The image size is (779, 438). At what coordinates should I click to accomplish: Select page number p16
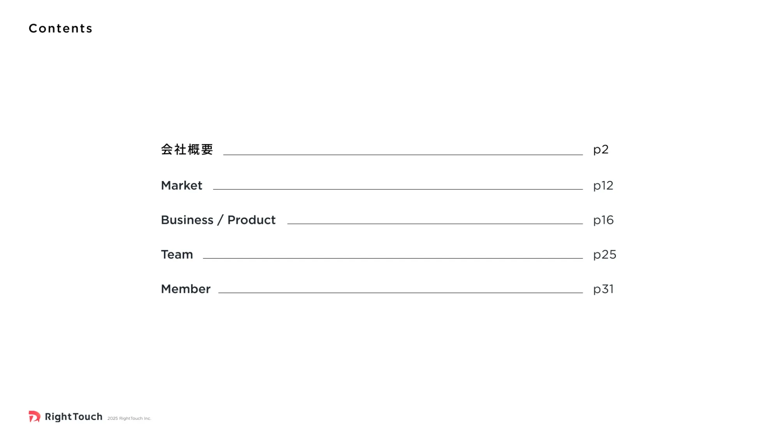point(603,220)
